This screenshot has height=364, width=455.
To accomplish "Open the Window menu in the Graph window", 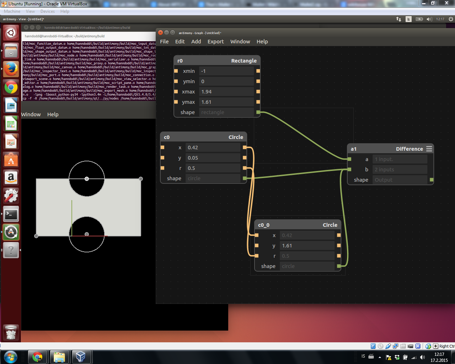I will point(240,42).
